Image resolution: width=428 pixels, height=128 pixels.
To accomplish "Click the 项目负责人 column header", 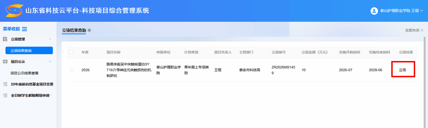I will 223,52.
